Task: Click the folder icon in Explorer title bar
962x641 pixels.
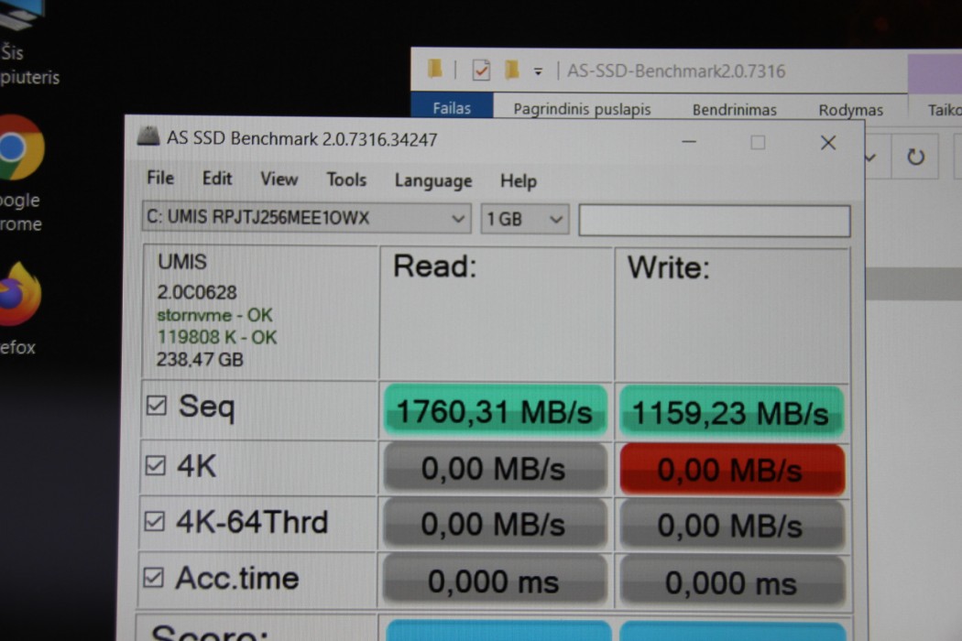Action: click(x=435, y=69)
